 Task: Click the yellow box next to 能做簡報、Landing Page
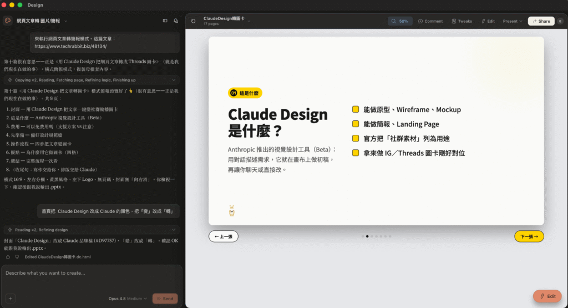click(356, 124)
